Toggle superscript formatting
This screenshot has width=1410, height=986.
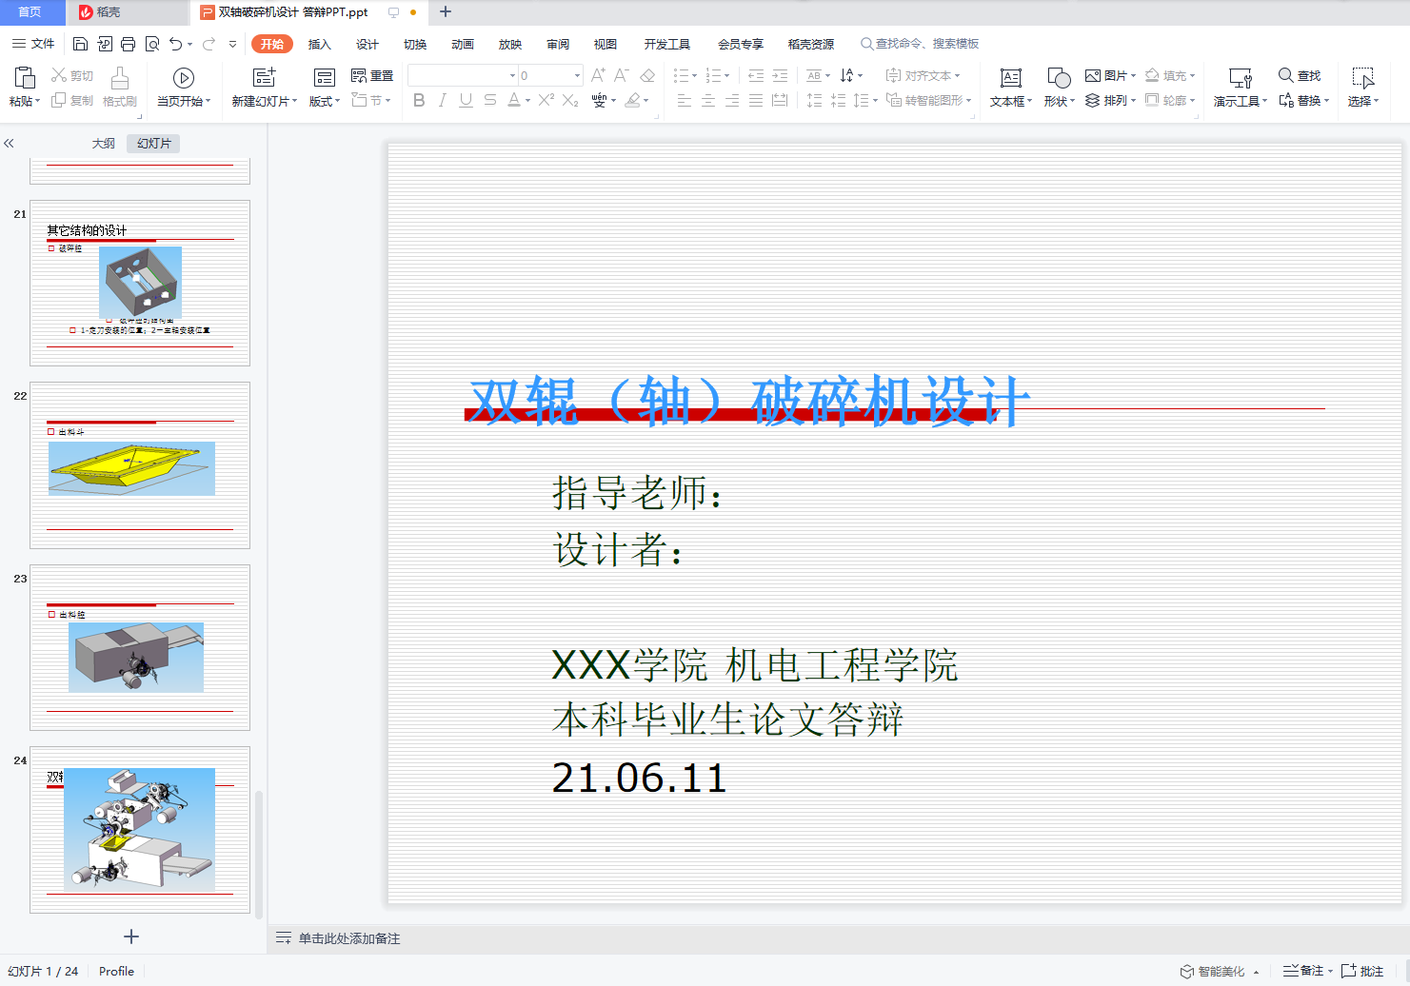click(x=546, y=101)
